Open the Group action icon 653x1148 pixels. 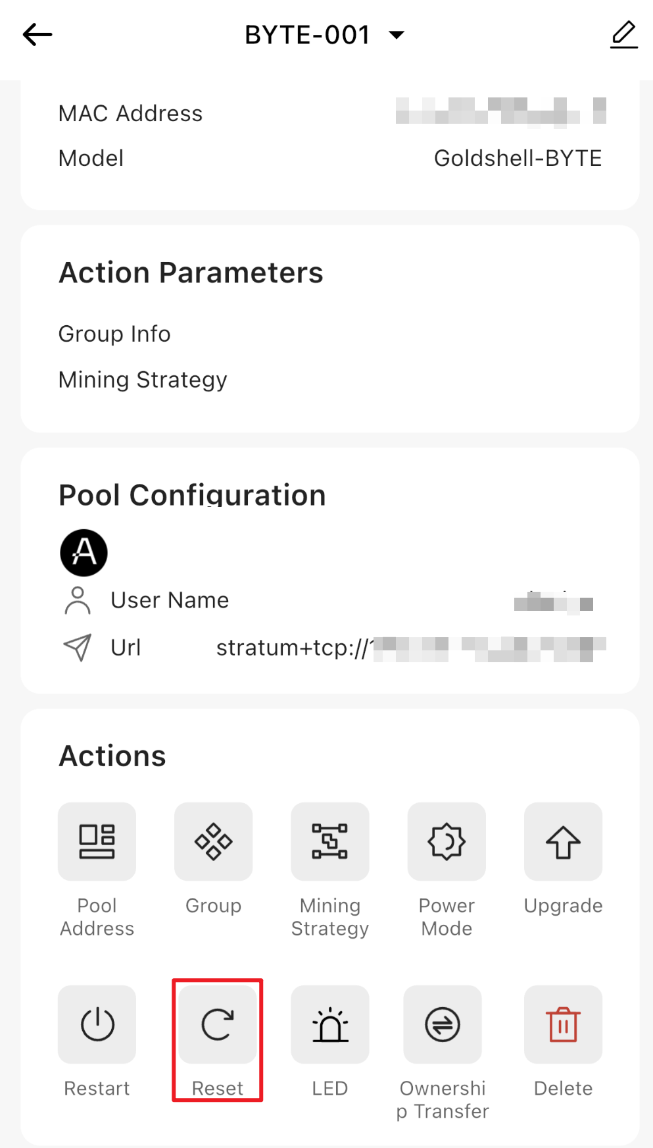pos(214,841)
